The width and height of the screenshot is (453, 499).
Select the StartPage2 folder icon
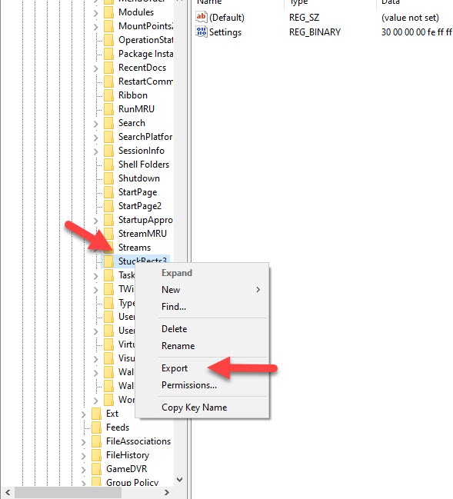[x=109, y=206]
